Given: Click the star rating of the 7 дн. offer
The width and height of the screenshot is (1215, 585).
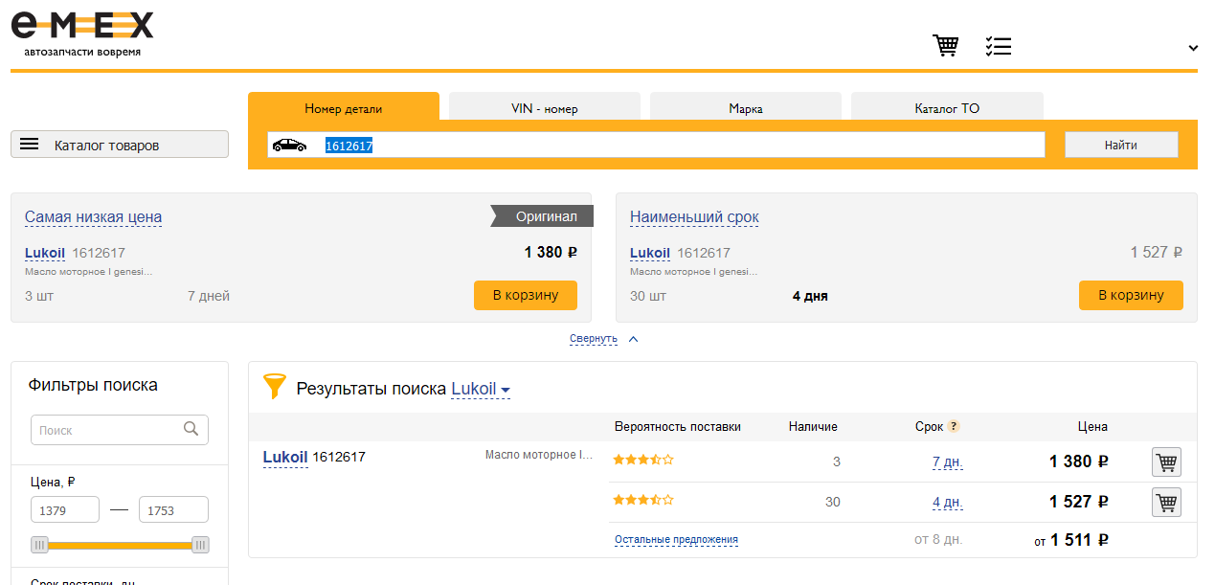Looking at the screenshot, I should pos(643,460).
